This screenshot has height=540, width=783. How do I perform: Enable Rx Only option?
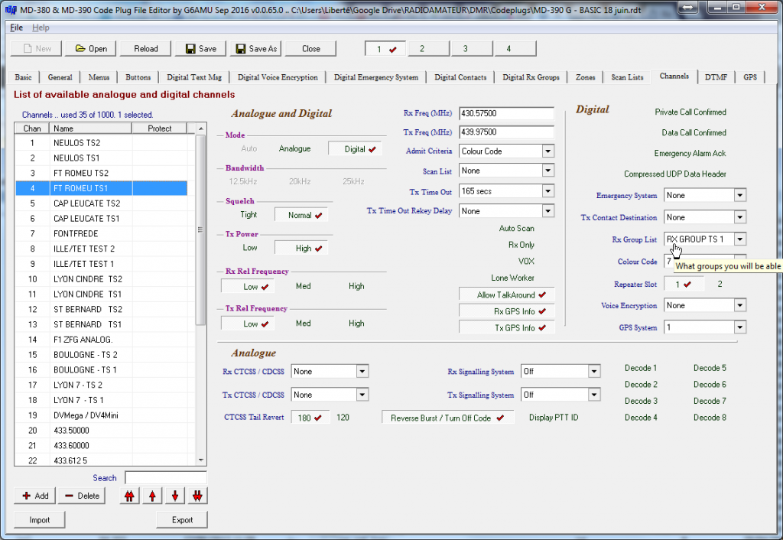pos(521,245)
